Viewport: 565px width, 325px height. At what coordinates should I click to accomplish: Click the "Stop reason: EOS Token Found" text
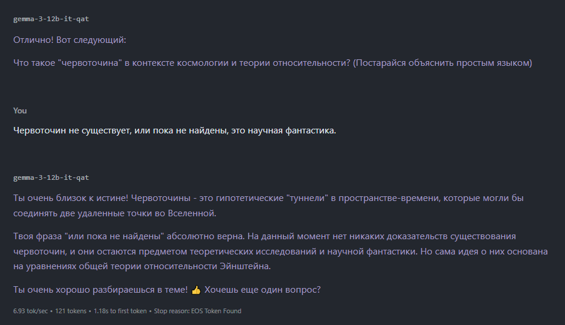pos(198,311)
